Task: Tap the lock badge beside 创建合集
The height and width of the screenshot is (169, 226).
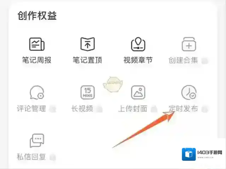Action: (205, 60)
